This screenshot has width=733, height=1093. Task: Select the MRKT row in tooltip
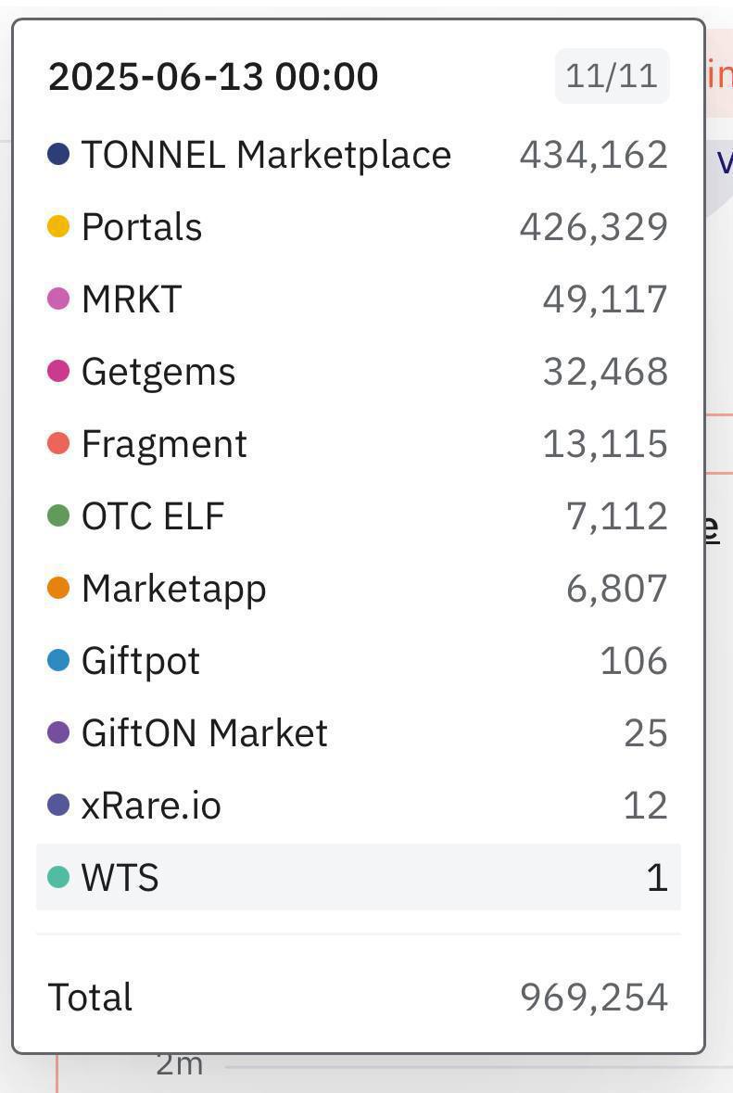[x=358, y=299]
